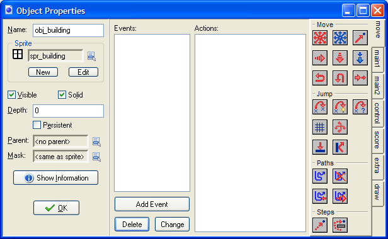The image size is (388, 239).
Task: Select the Step Avoiding Objects action
Action: [x=340, y=225]
